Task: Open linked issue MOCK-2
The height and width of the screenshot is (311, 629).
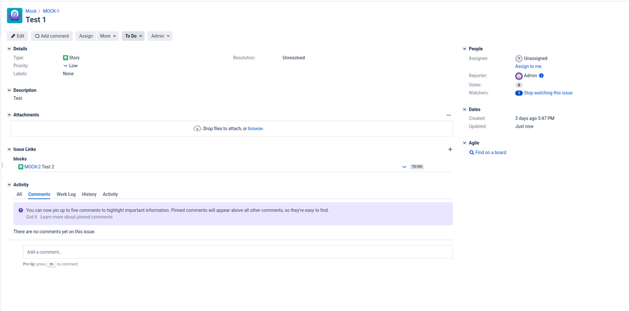Action: [x=33, y=167]
